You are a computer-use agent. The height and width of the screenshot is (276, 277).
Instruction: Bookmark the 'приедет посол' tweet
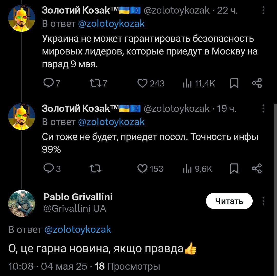[x=234, y=169]
